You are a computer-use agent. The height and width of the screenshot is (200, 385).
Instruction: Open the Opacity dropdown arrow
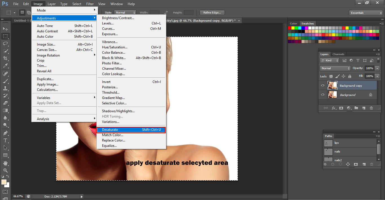pos(377,68)
